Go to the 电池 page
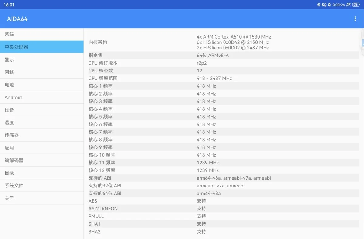Viewport: 364px width, 239px height. (42, 85)
